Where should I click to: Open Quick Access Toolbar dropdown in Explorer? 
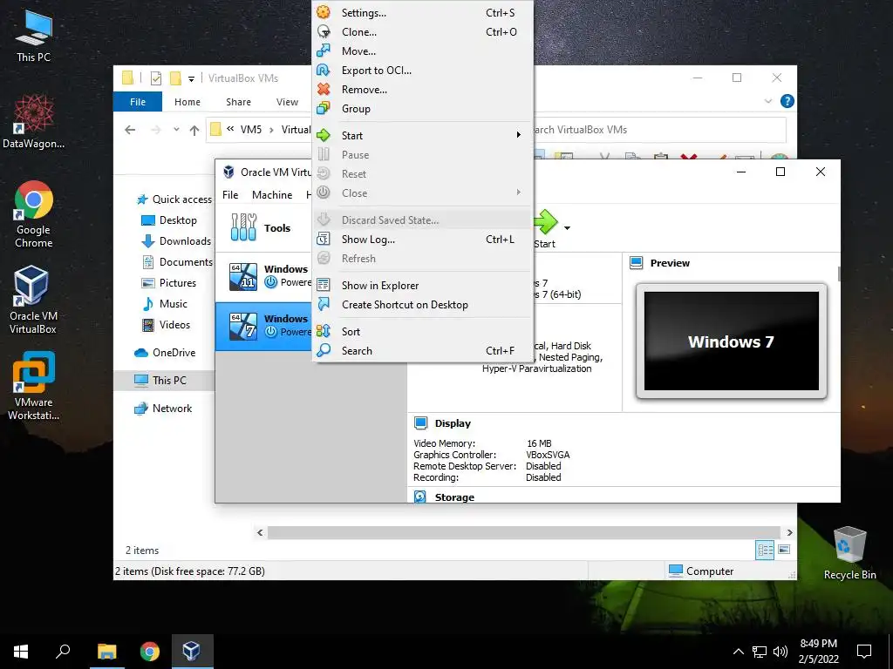[x=191, y=78]
